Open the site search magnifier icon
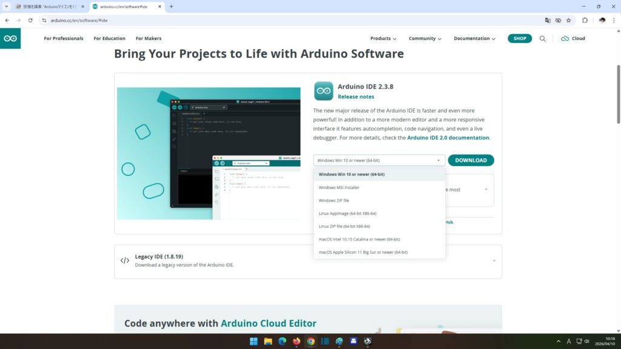 [x=542, y=38]
